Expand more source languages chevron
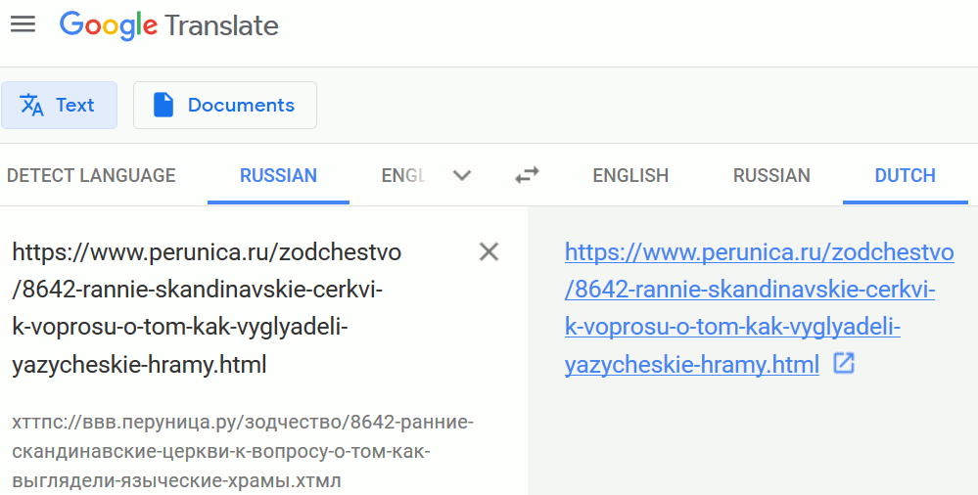 tap(461, 175)
